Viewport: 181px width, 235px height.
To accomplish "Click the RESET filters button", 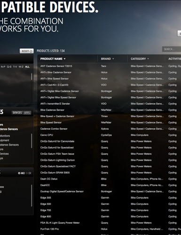I will [x=27, y=51].
